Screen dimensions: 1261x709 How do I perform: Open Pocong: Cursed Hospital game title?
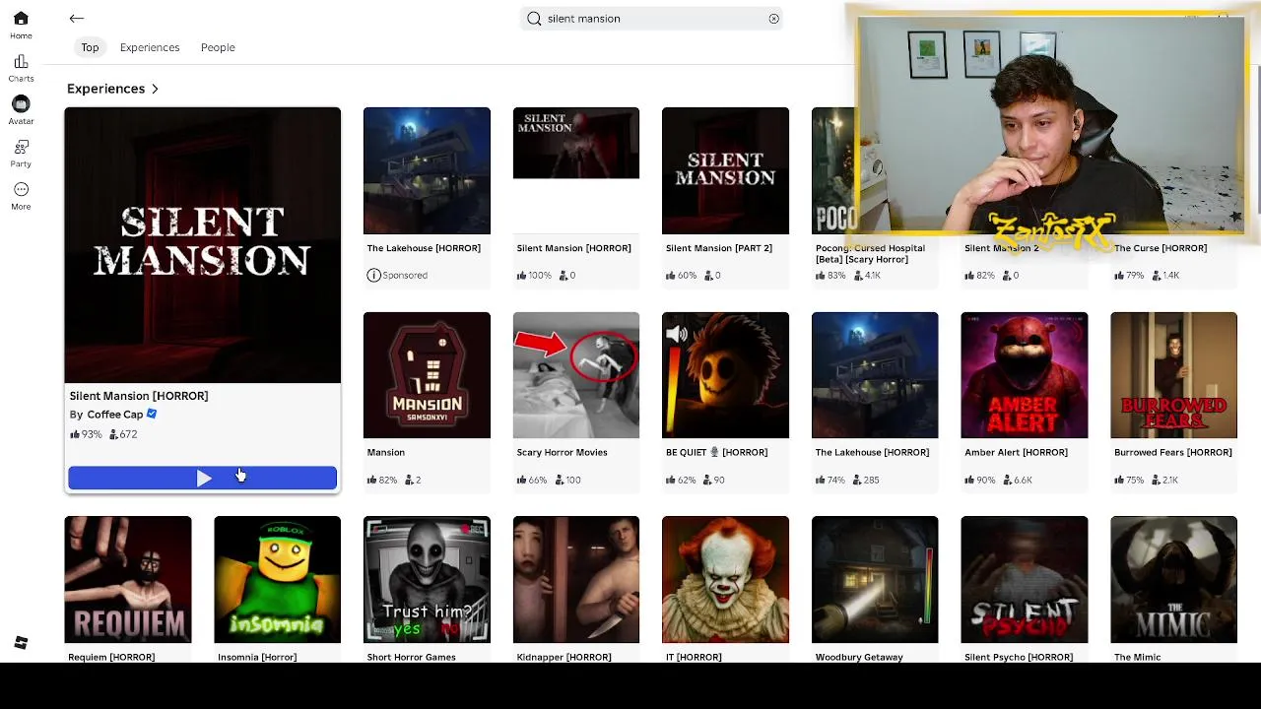pyautogui.click(x=870, y=253)
